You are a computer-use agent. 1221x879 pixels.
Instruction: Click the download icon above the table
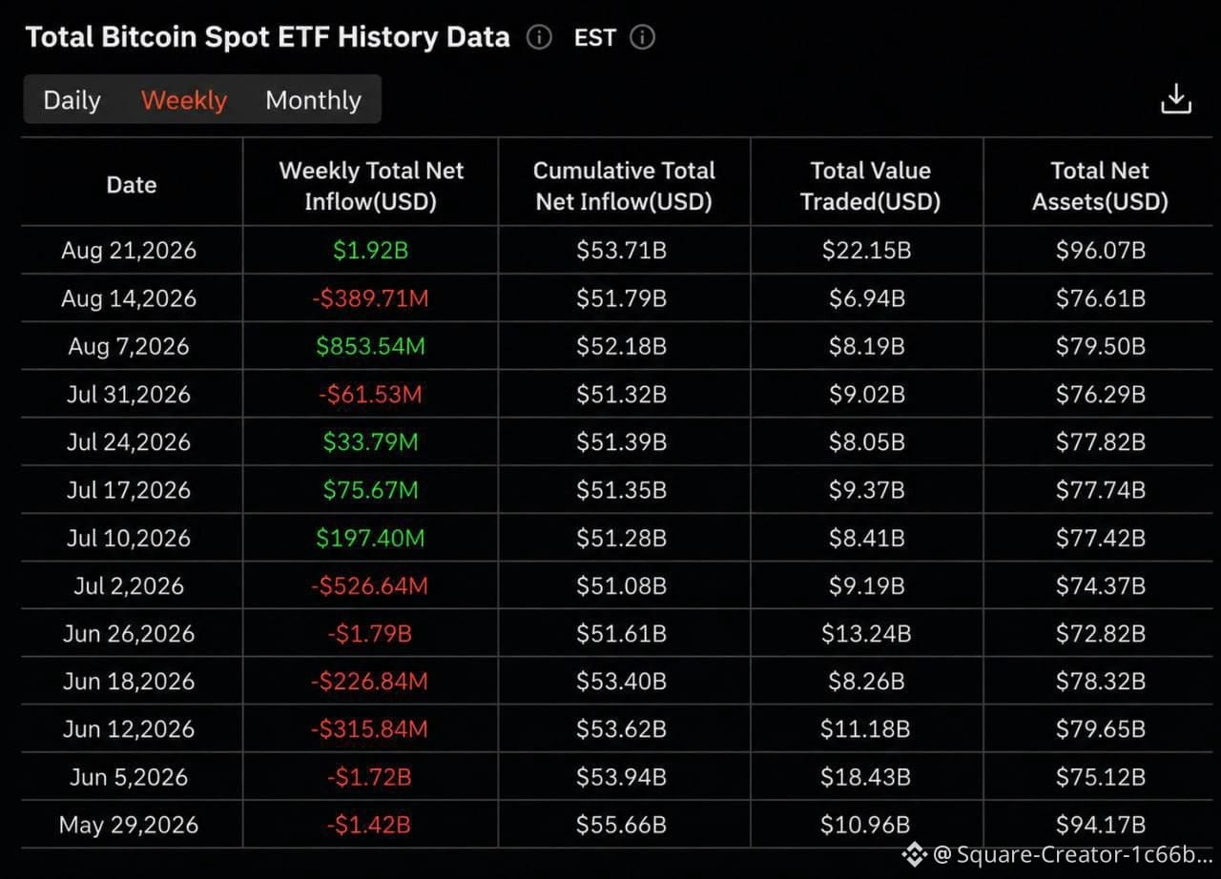click(x=1176, y=98)
